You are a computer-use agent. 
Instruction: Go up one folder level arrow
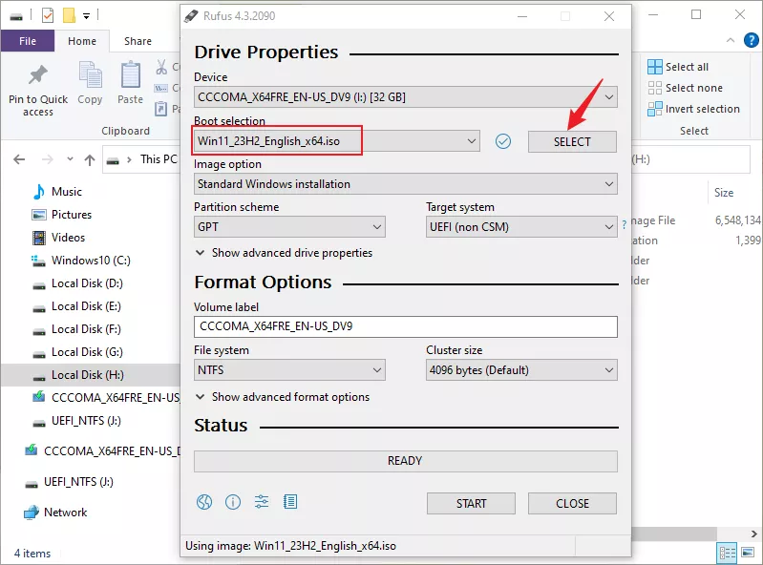(90, 159)
